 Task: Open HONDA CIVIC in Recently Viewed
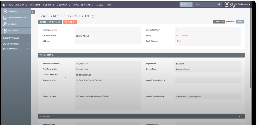pyautogui.click(x=12, y=49)
